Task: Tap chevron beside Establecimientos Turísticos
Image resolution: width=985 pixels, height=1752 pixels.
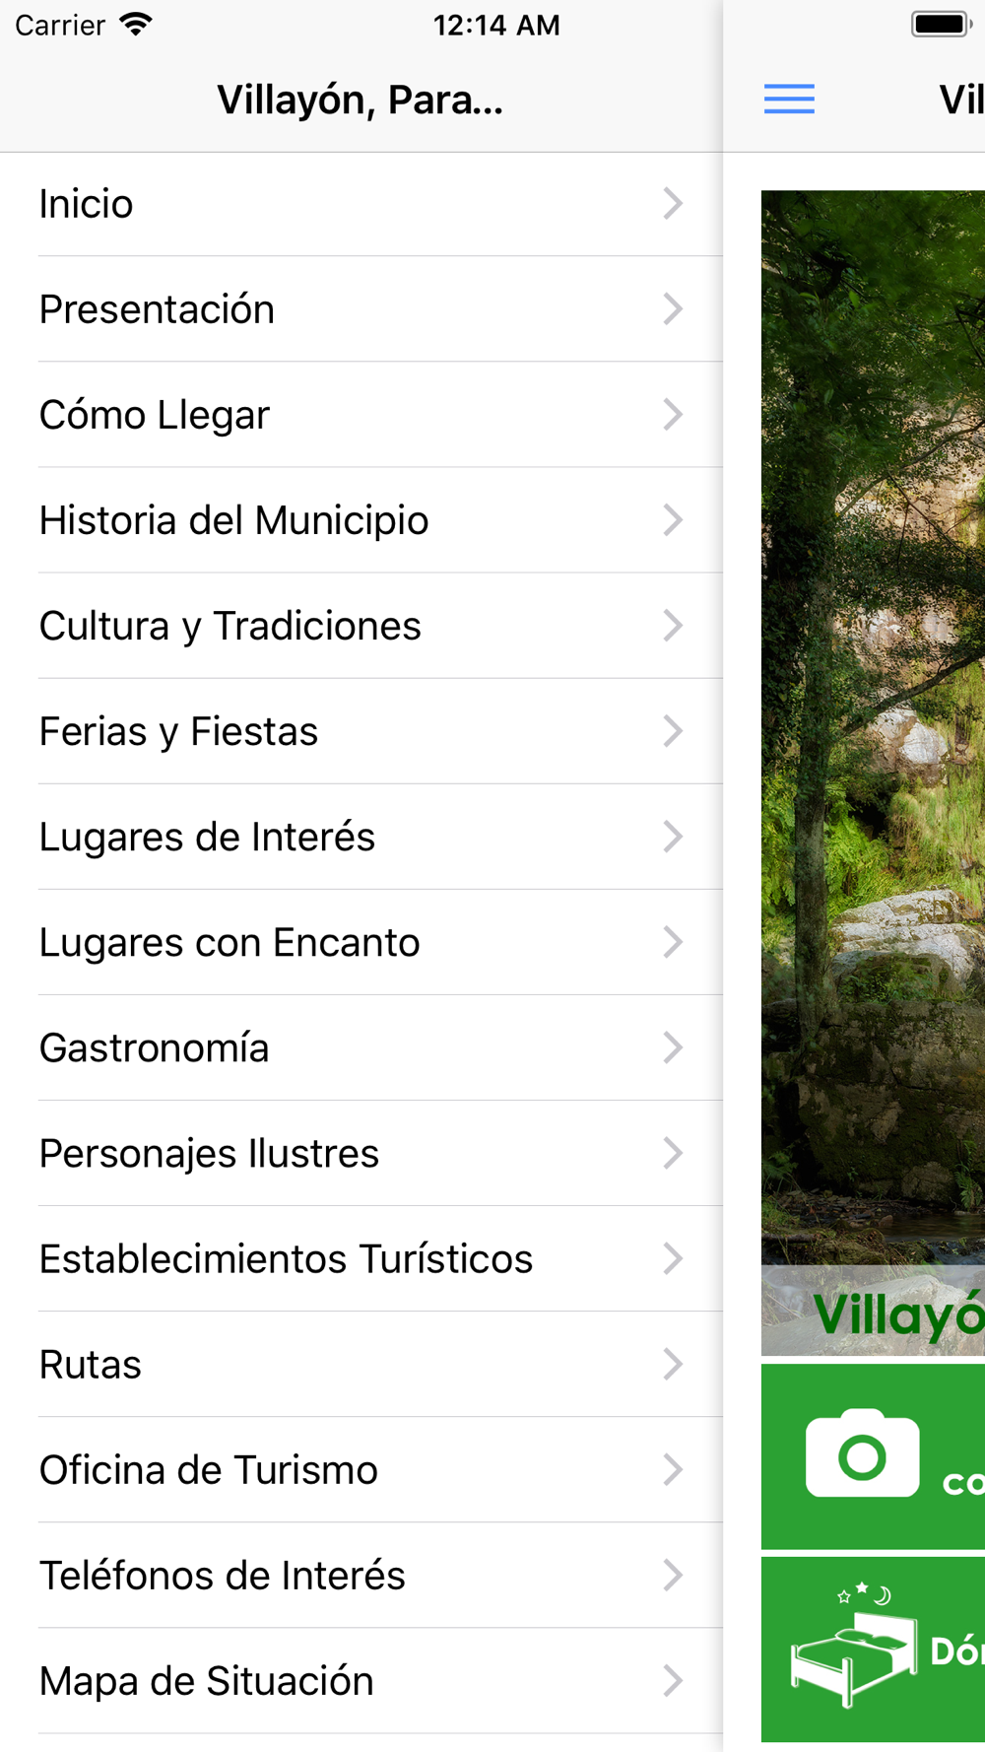Action: pyautogui.click(x=673, y=1258)
